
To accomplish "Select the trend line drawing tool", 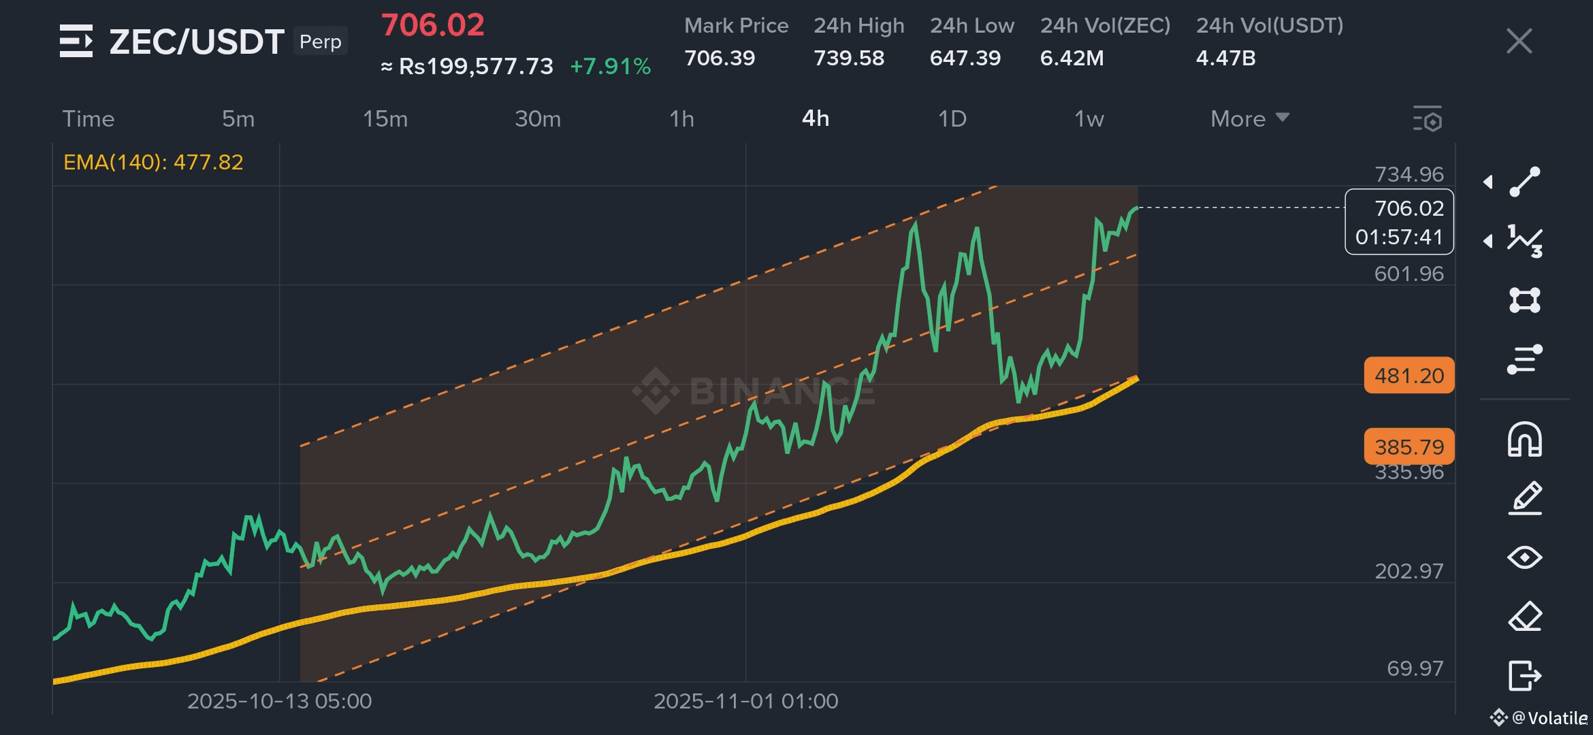I will click(x=1525, y=182).
